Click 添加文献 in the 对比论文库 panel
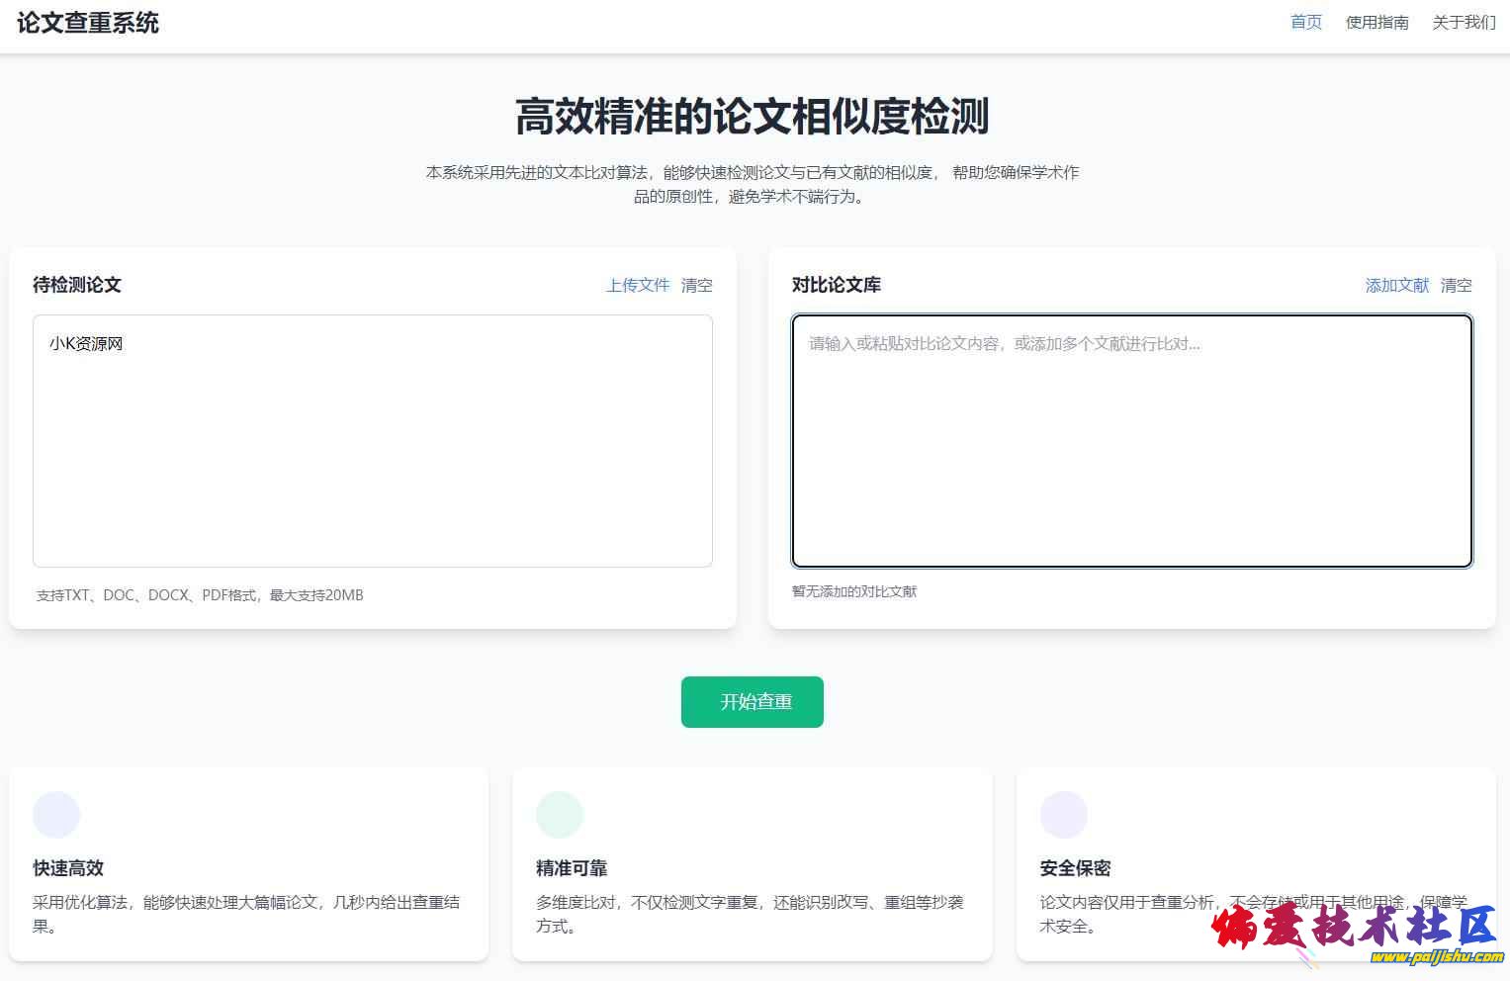Viewport: 1510px width, 981px height. (1396, 285)
